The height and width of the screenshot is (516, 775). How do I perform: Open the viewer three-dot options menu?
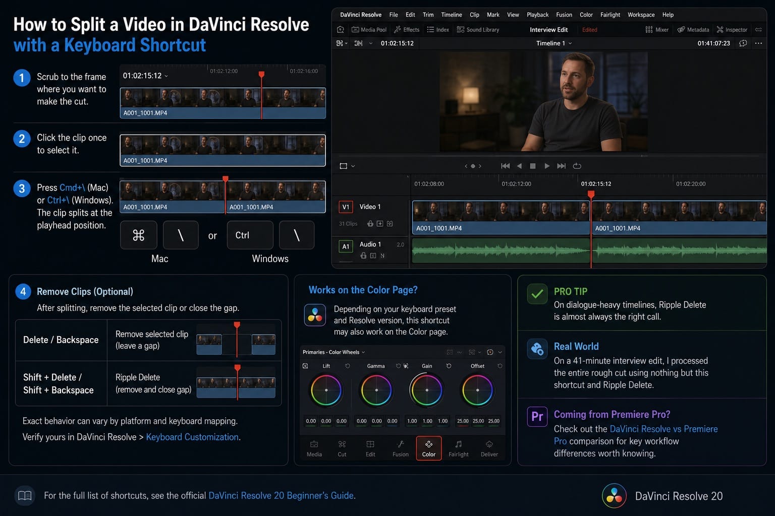tap(758, 43)
